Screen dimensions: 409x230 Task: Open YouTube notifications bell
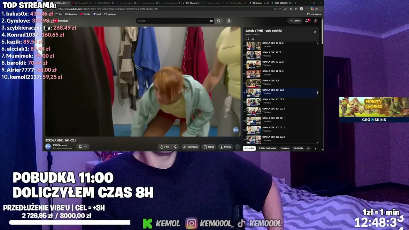[x=307, y=21]
